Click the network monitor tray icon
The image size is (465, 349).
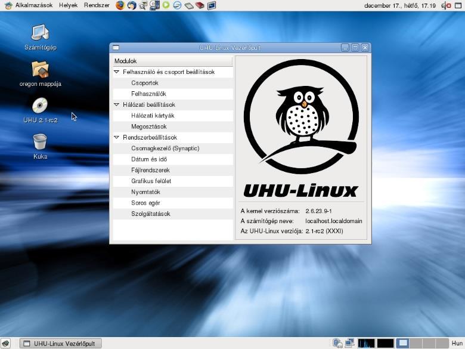click(349, 344)
